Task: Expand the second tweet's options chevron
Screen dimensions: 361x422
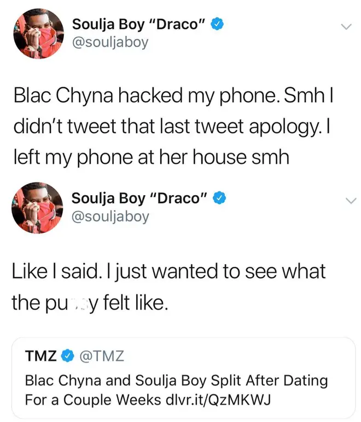Action: (351, 201)
